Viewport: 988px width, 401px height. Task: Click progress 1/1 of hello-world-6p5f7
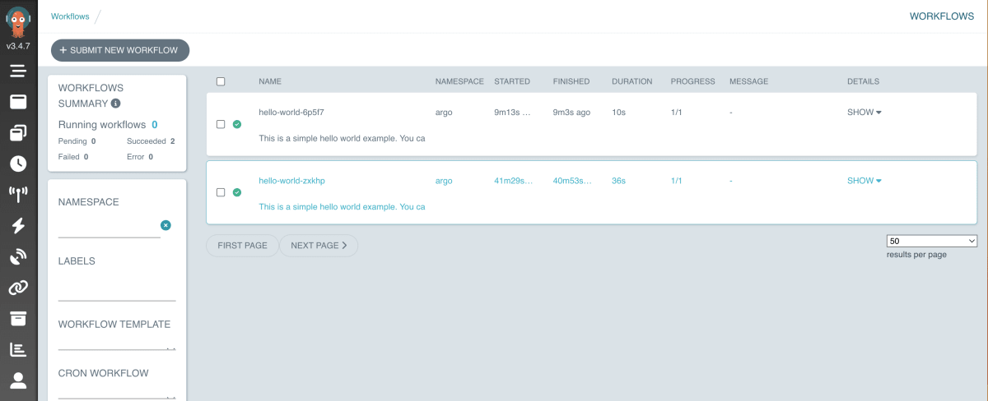[677, 112]
